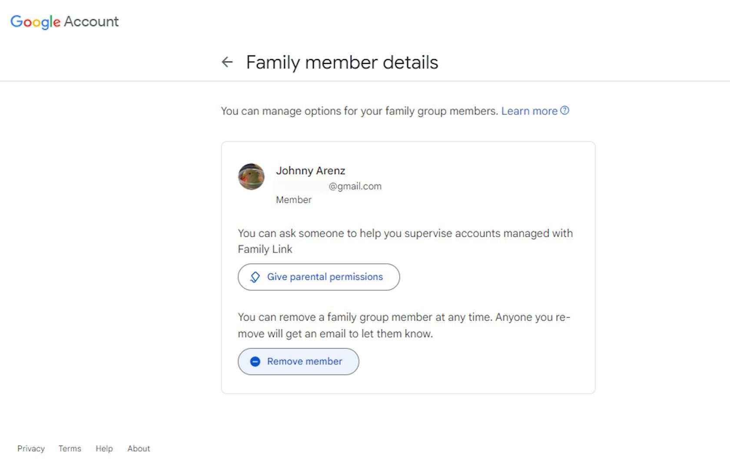Open the Terms footer link

tap(70, 448)
